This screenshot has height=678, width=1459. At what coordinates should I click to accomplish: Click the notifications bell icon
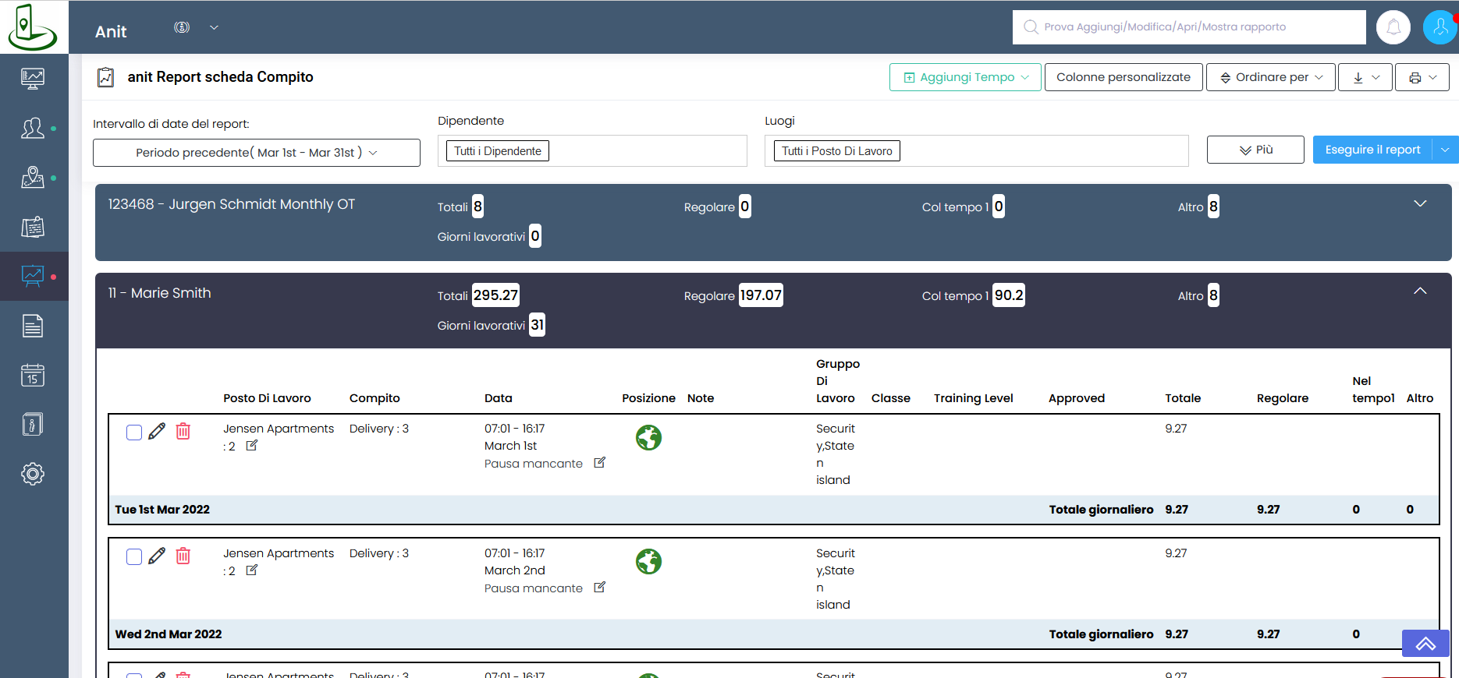coord(1393,27)
